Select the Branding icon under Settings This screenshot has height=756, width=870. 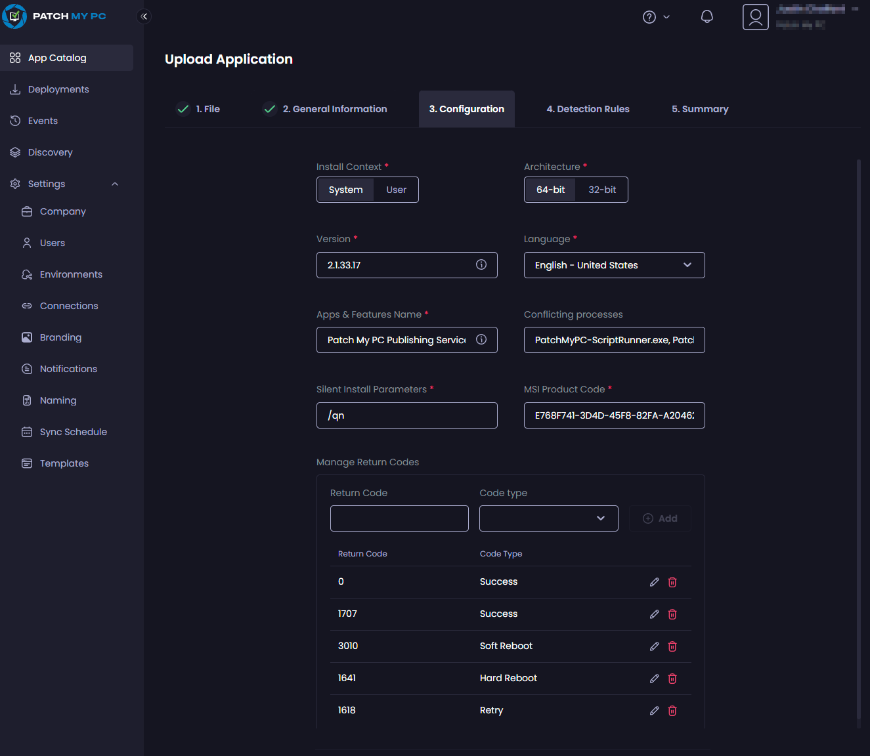point(26,337)
